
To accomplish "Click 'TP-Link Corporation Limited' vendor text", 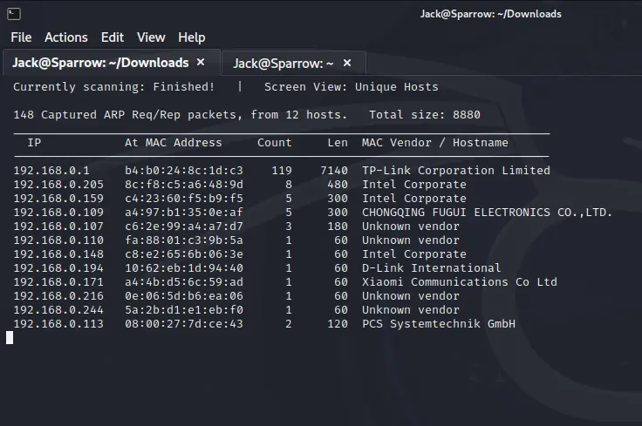I will [x=456, y=171].
